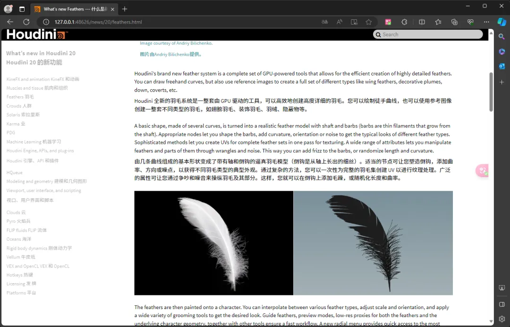The image size is (510, 327).
Task: Open the pink extension icon in toolbar
Action: pyautogui.click(x=388, y=22)
